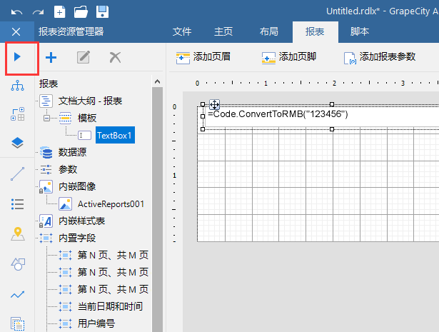Select the 模板 tree item
The height and width of the screenshot is (332, 439).
coord(87,118)
